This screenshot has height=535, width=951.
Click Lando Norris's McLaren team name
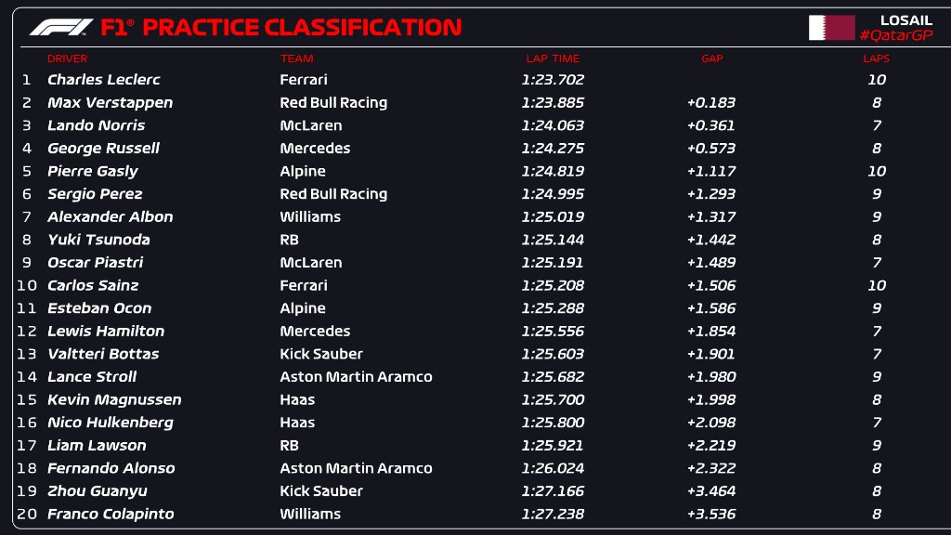(310, 125)
